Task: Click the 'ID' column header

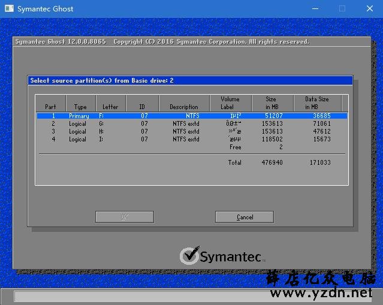Action: [x=142, y=103]
